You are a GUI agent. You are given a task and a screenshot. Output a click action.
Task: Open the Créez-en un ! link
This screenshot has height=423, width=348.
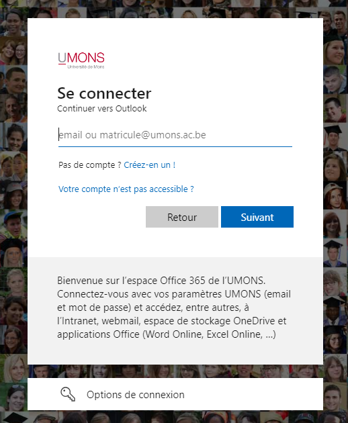(x=150, y=164)
